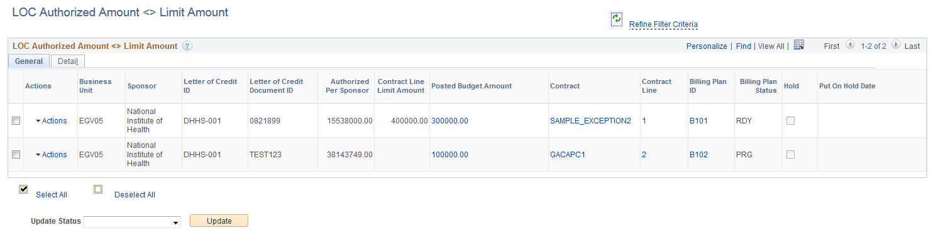Toggle Hold checkbox for billing plan B101
The image size is (936, 240).
click(790, 121)
